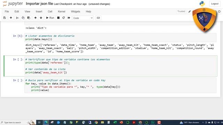Screen dimensions: 223x125
Task: Click the '# Bucle para verificar' comment line
Action: pos(66,80)
